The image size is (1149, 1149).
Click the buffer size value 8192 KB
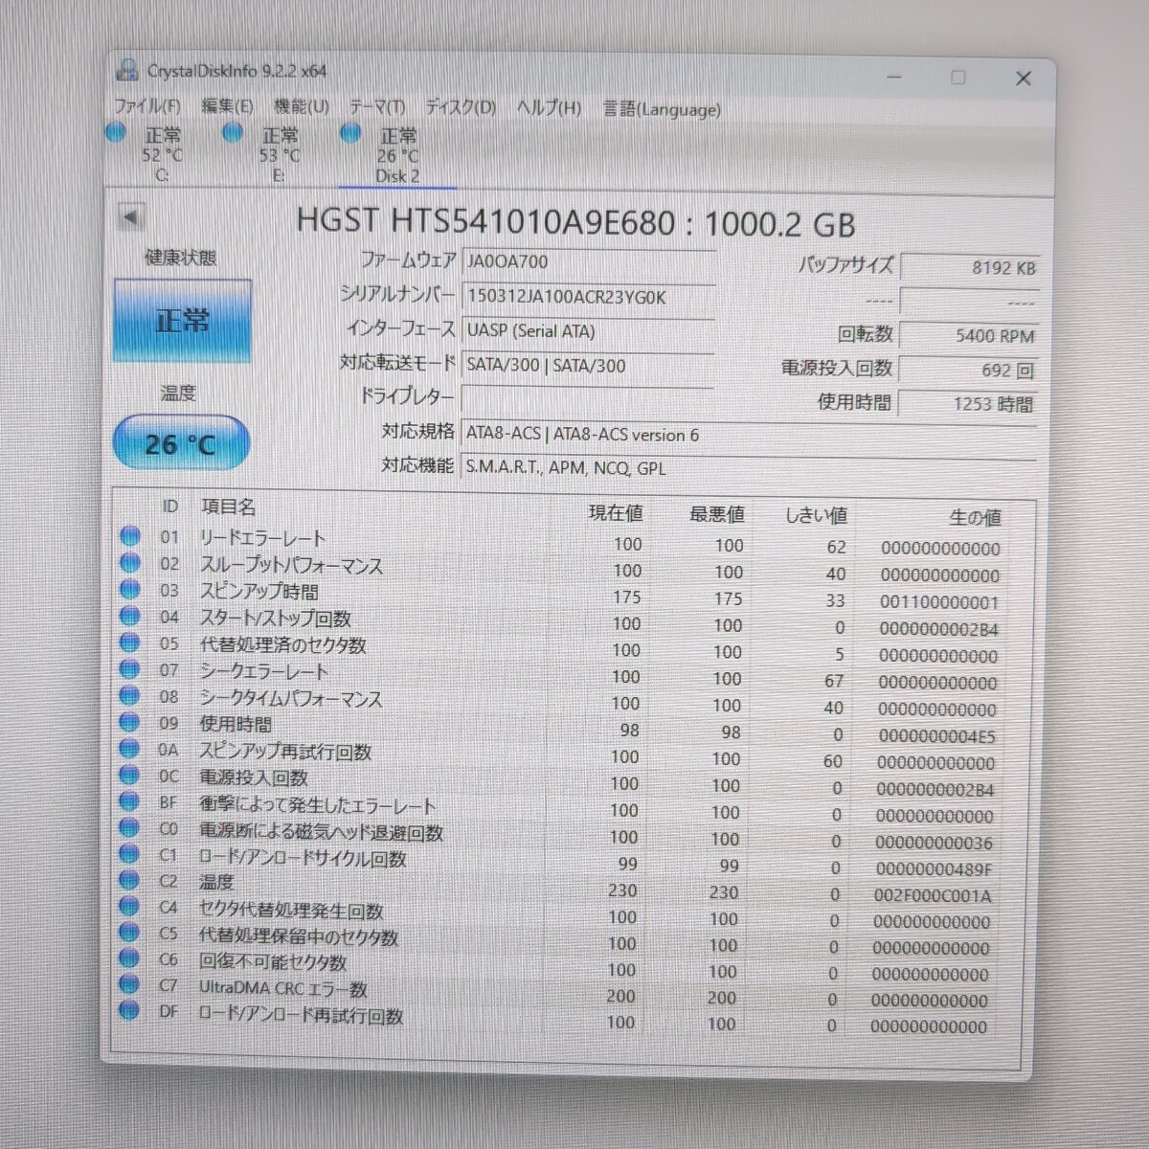coord(970,268)
